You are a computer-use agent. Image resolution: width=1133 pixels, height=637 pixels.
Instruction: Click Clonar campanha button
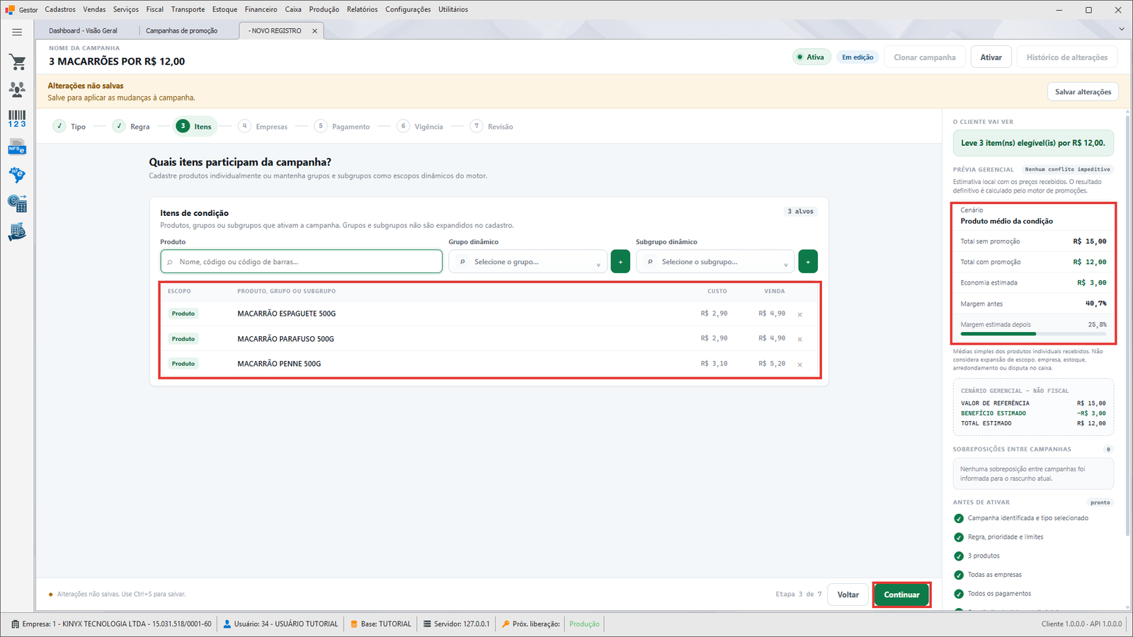coord(924,57)
